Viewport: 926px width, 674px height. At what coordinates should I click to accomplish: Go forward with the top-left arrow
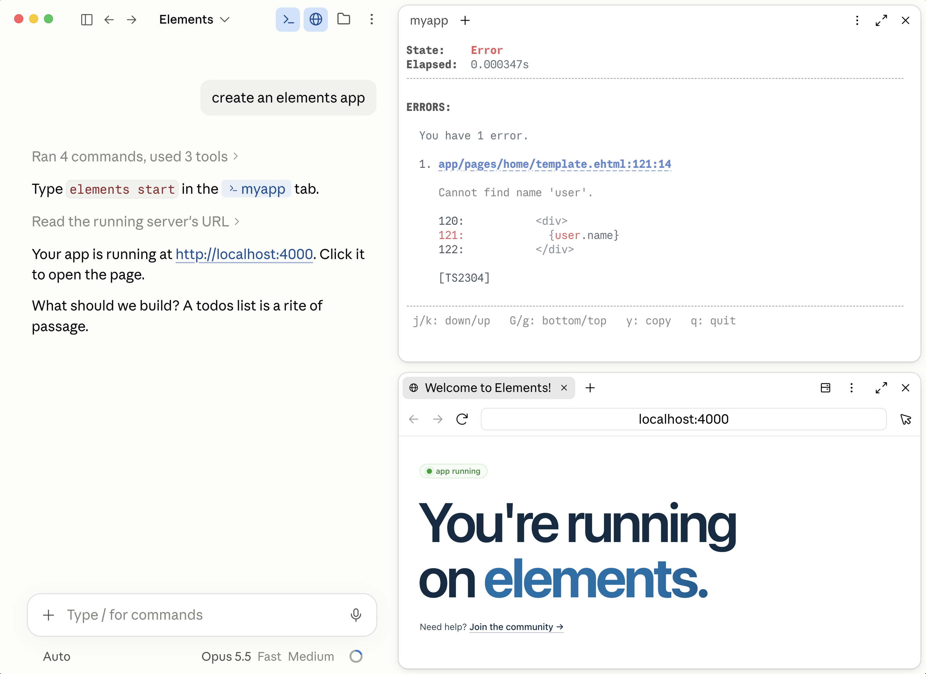132,19
